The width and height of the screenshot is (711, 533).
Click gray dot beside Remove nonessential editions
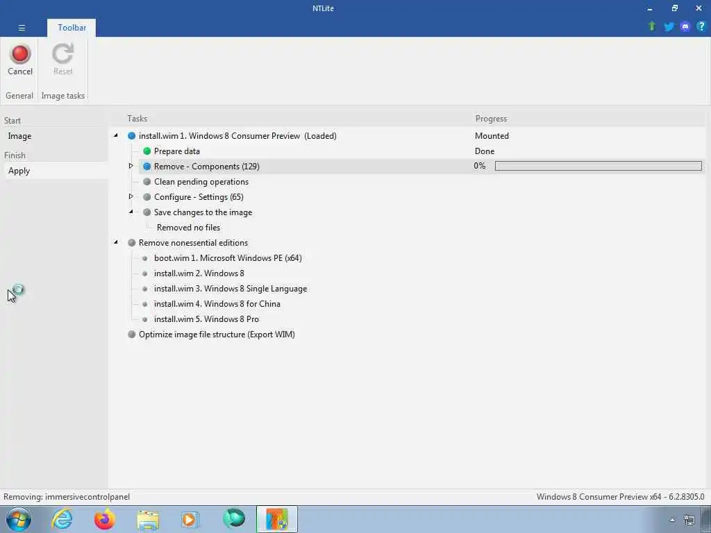click(131, 243)
